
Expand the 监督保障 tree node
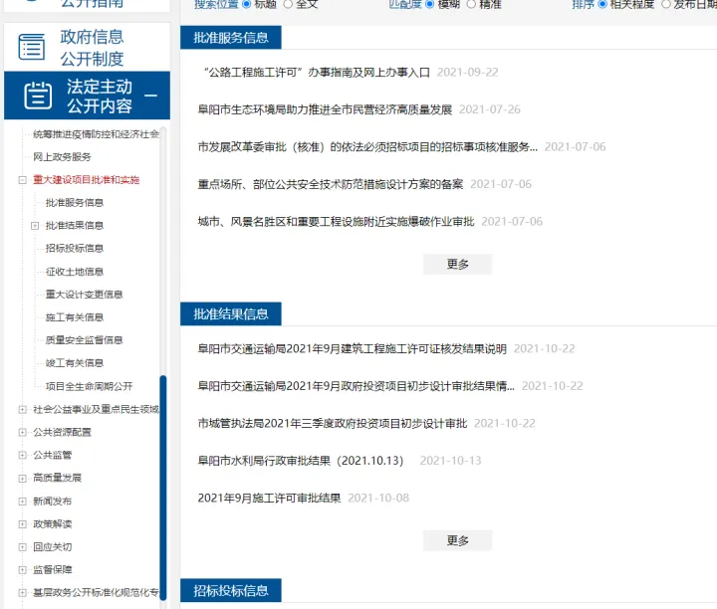(x=22, y=570)
